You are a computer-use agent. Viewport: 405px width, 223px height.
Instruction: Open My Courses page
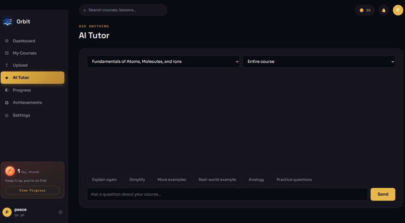[x=33, y=53]
